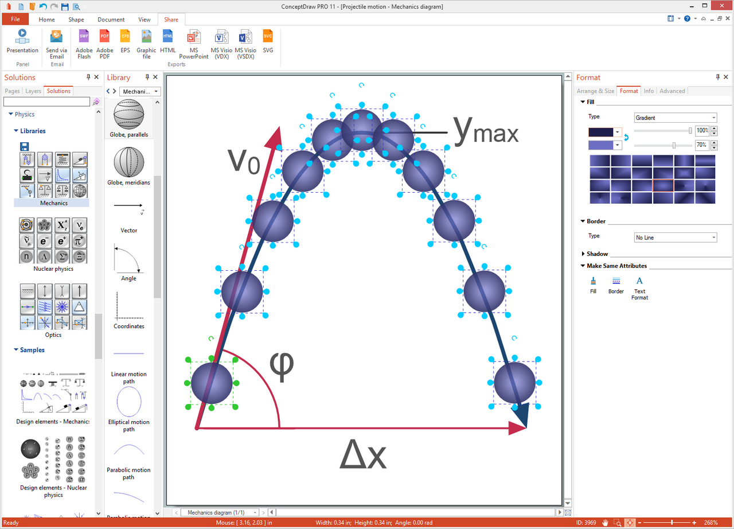The width and height of the screenshot is (734, 529).
Task: Add Globe, parallels shape from library
Action: (129, 119)
